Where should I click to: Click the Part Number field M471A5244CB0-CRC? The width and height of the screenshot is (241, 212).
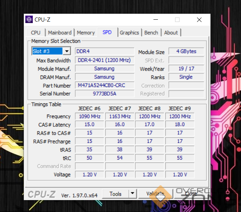coord(104,85)
